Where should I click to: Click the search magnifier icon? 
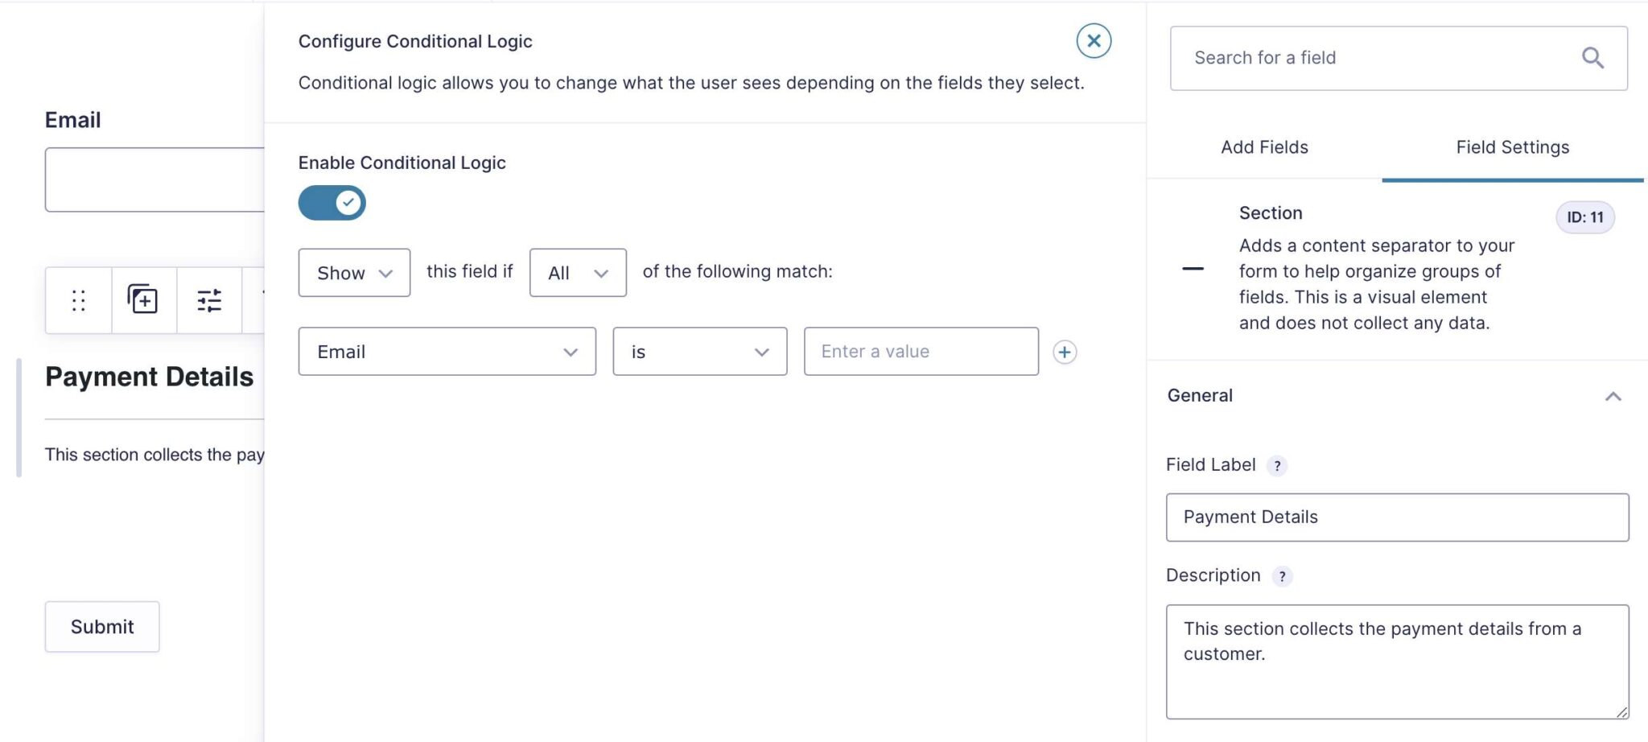coord(1593,57)
